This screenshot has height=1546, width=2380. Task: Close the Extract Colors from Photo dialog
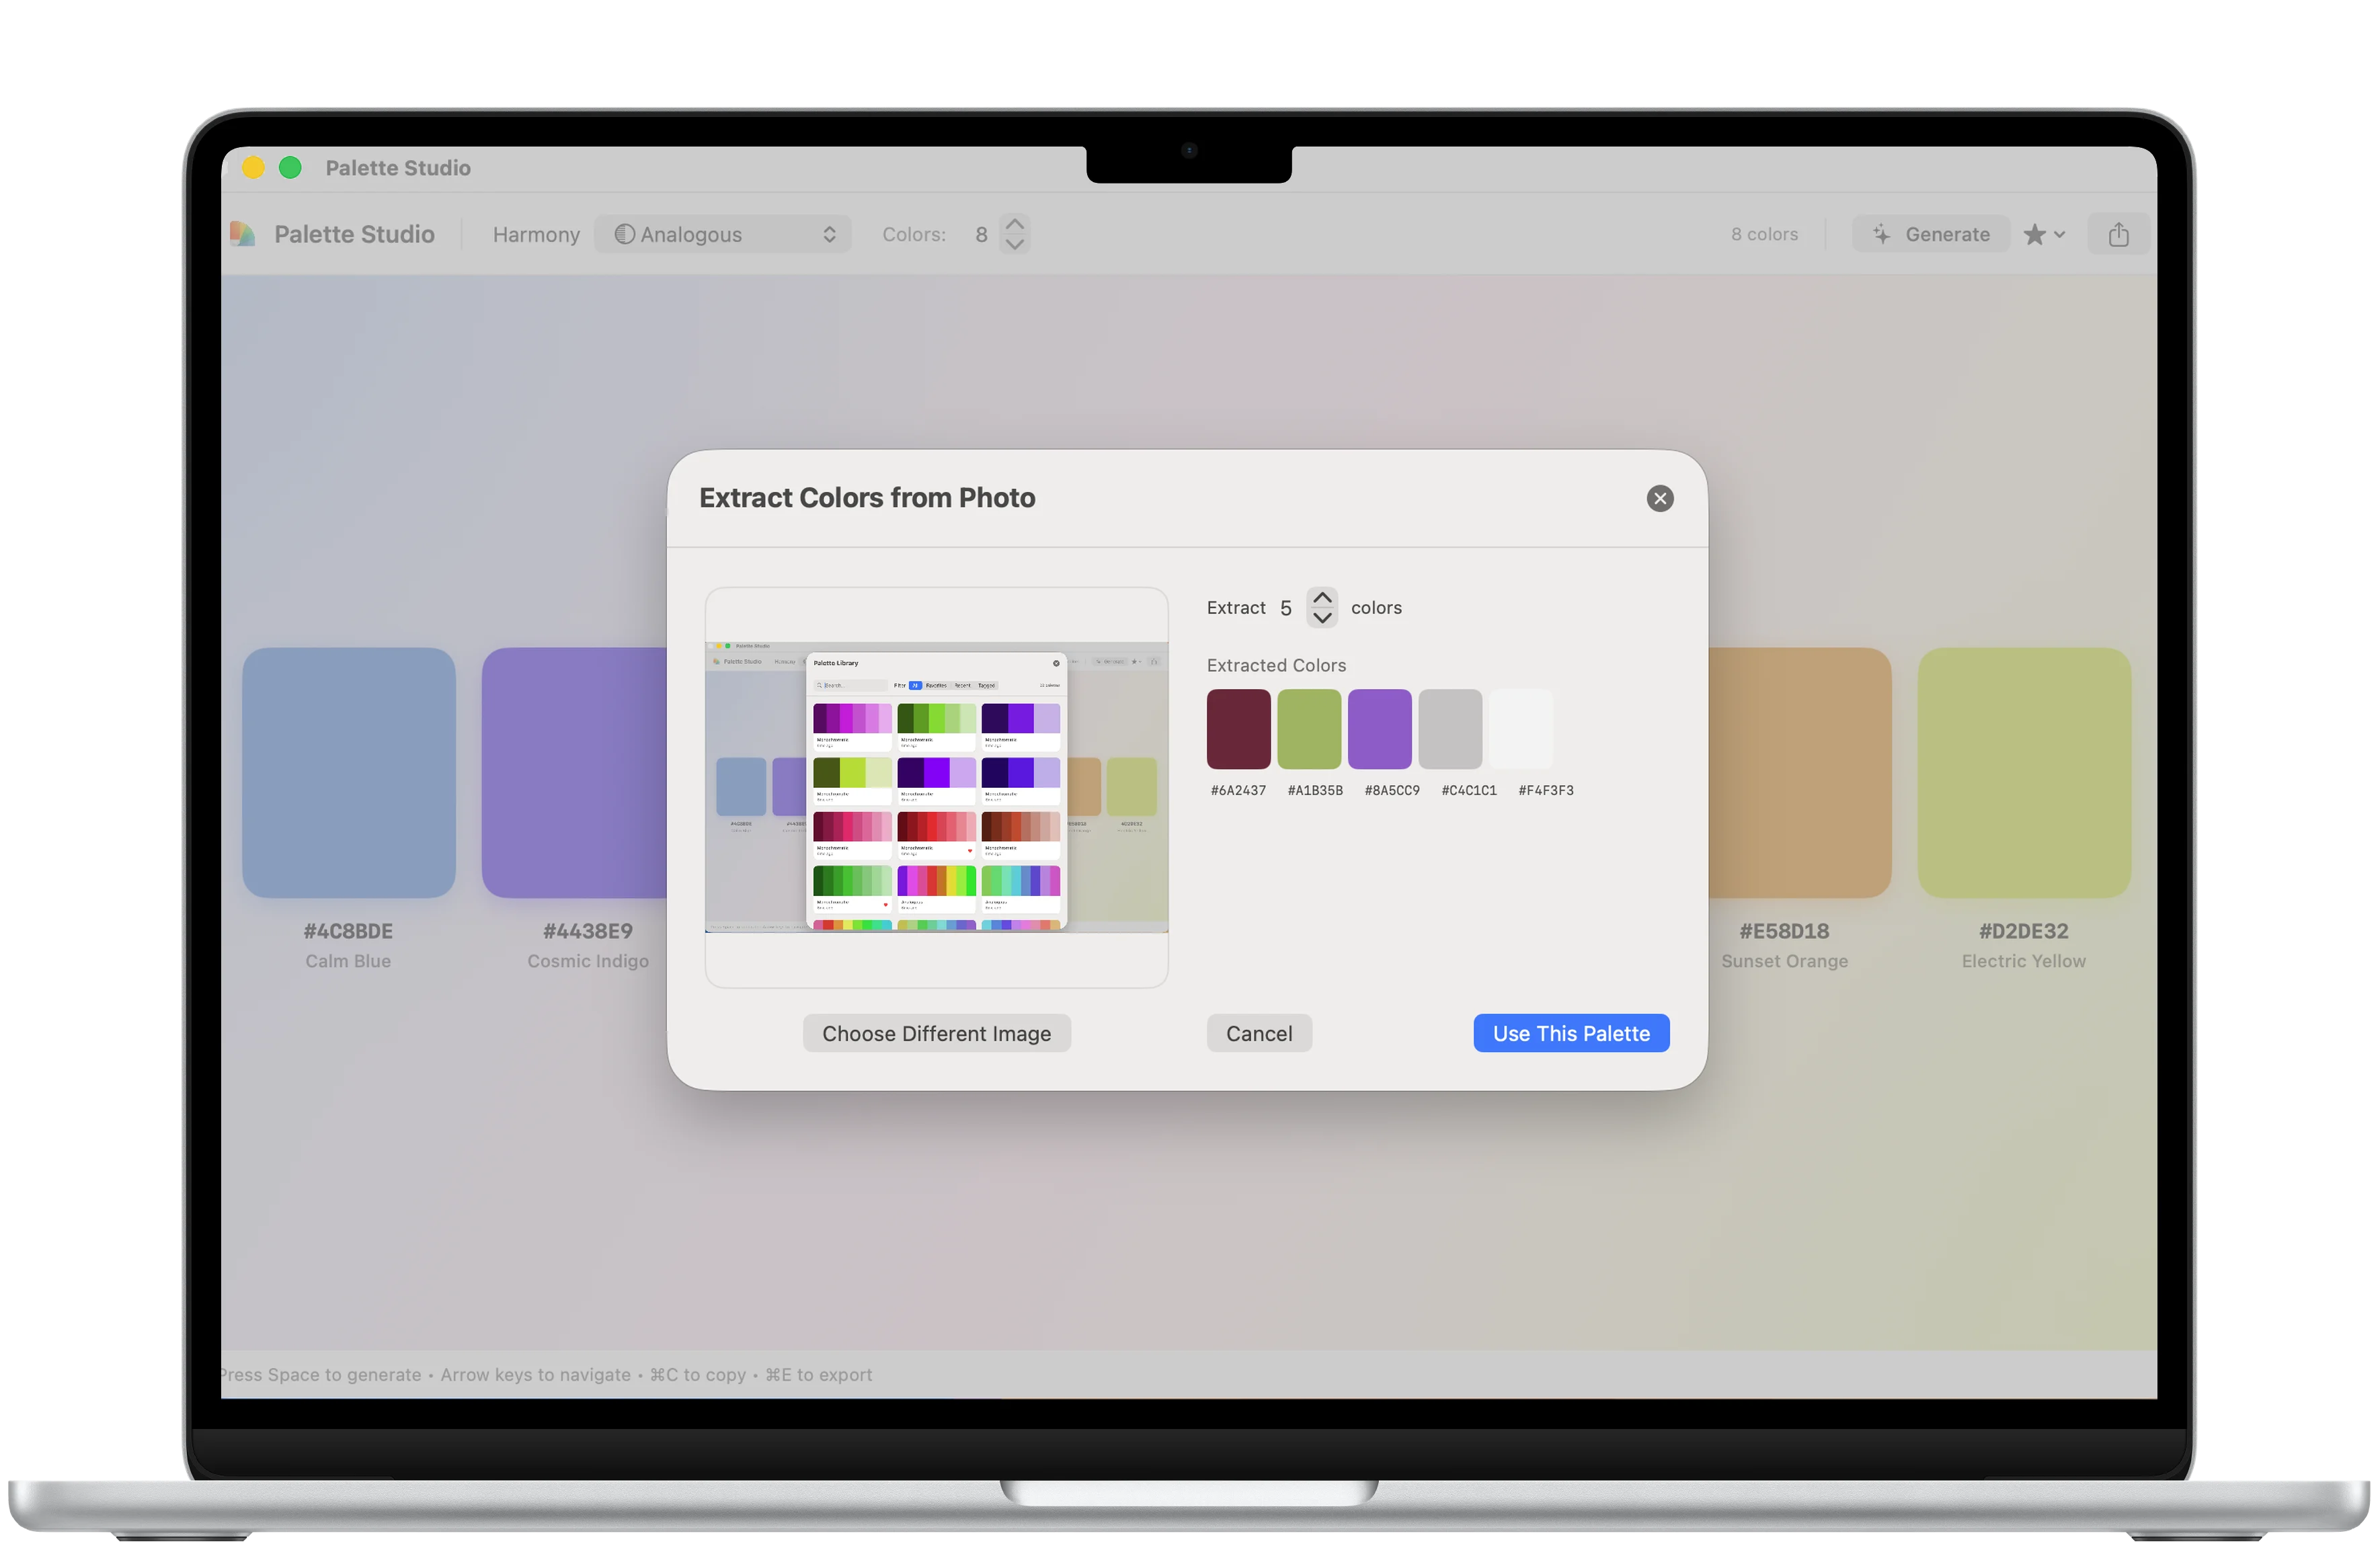[x=1659, y=498]
